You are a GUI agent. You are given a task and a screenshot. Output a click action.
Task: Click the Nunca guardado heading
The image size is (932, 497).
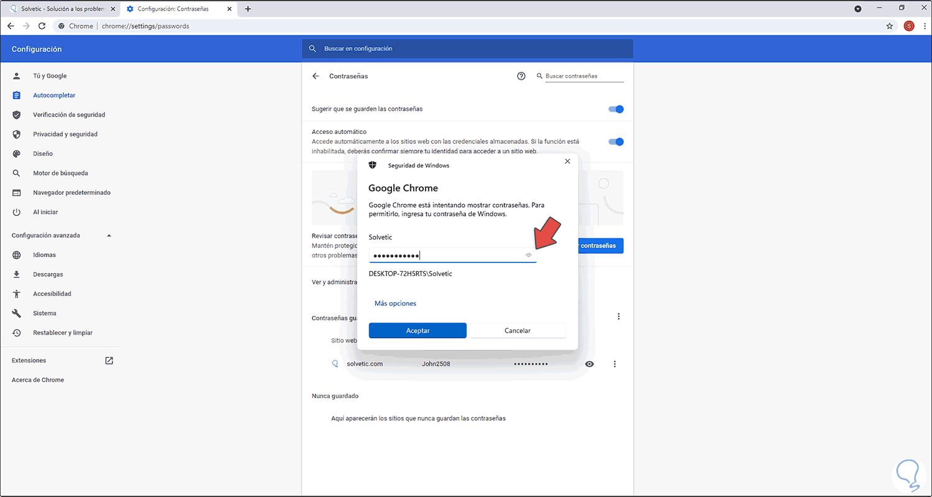(x=335, y=396)
